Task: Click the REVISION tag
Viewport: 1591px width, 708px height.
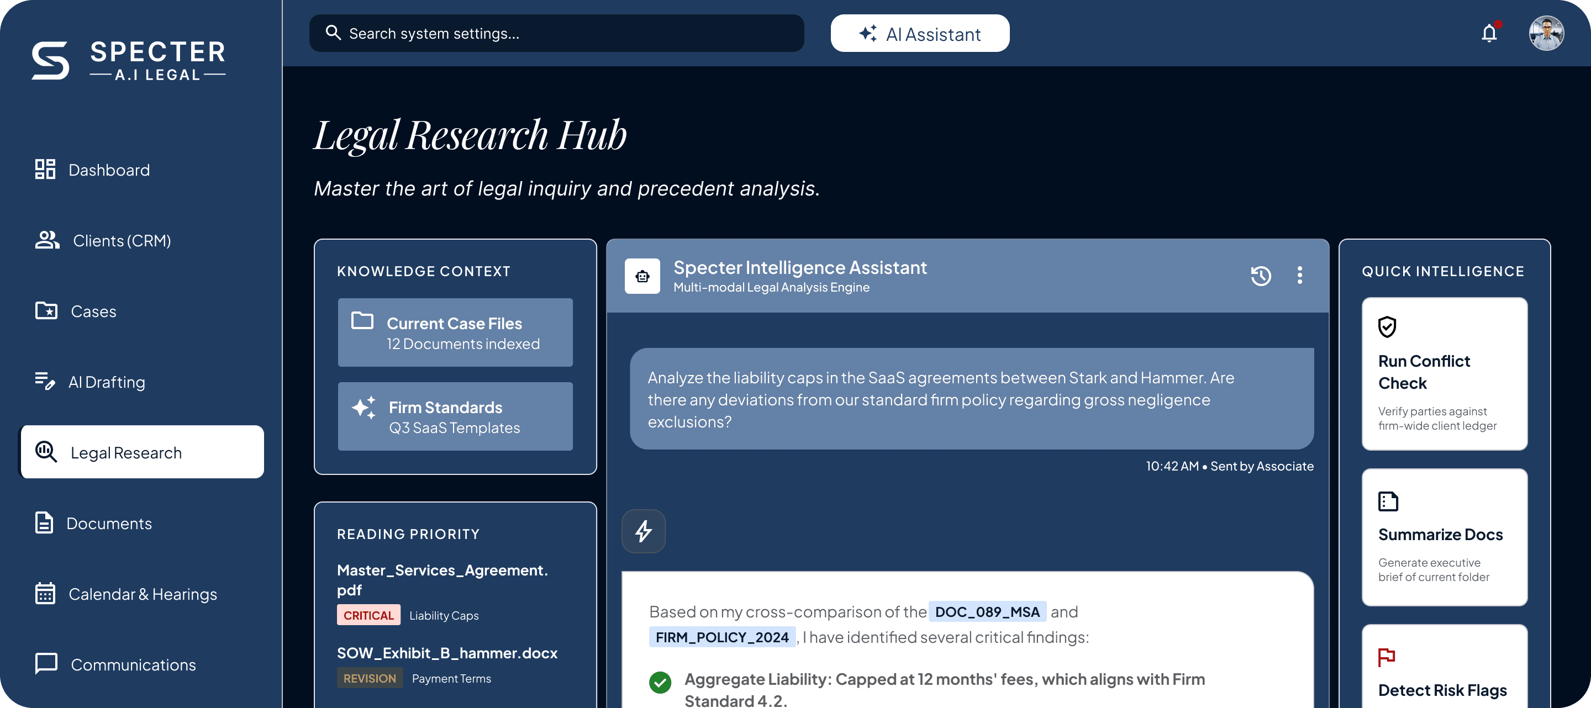Action: point(370,678)
